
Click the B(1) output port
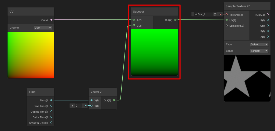click(x=268, y=31)
